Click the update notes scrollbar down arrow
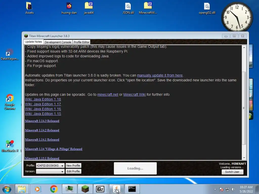Viewport: 259px width, 194px height. (x=244, y=158)
